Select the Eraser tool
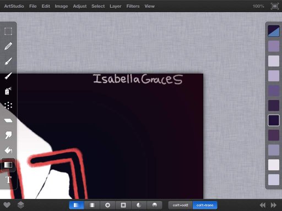 point(8,120)
